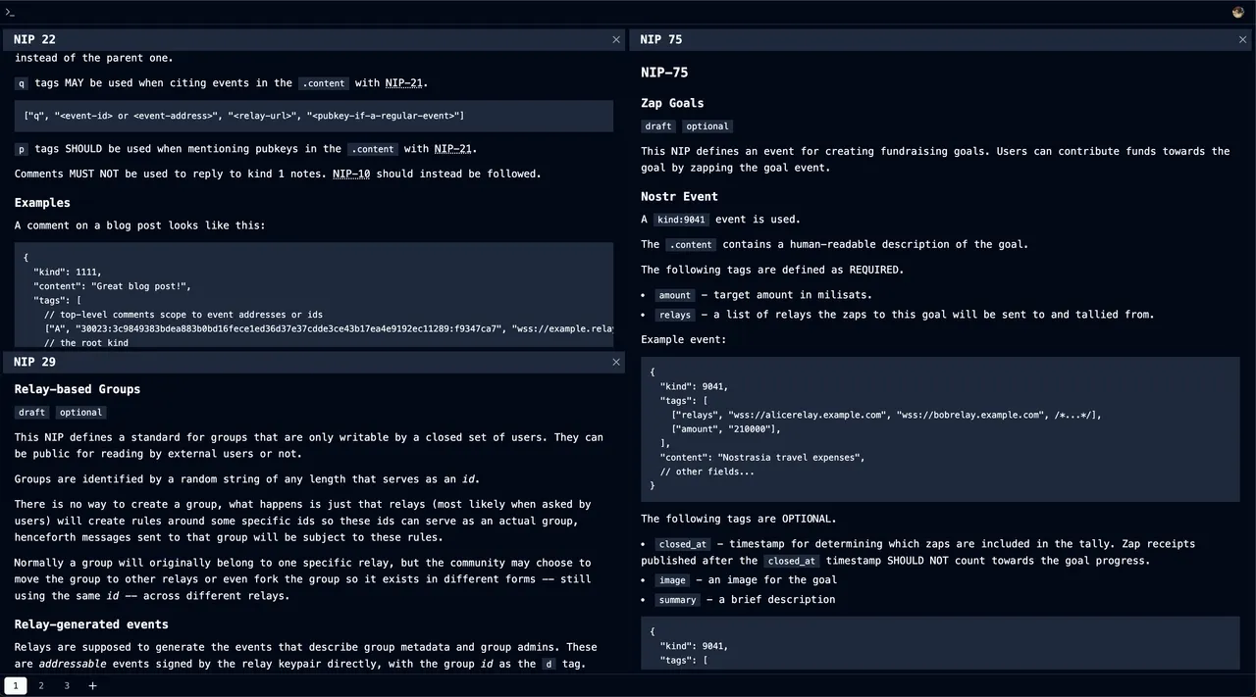
Task: Close the NIP 29 panel
Action: (x=616, y=362)
